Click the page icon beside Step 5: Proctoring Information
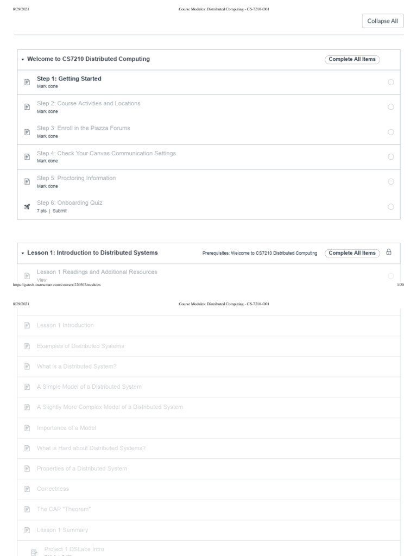417x556 pixels. (x=27, y=182)
